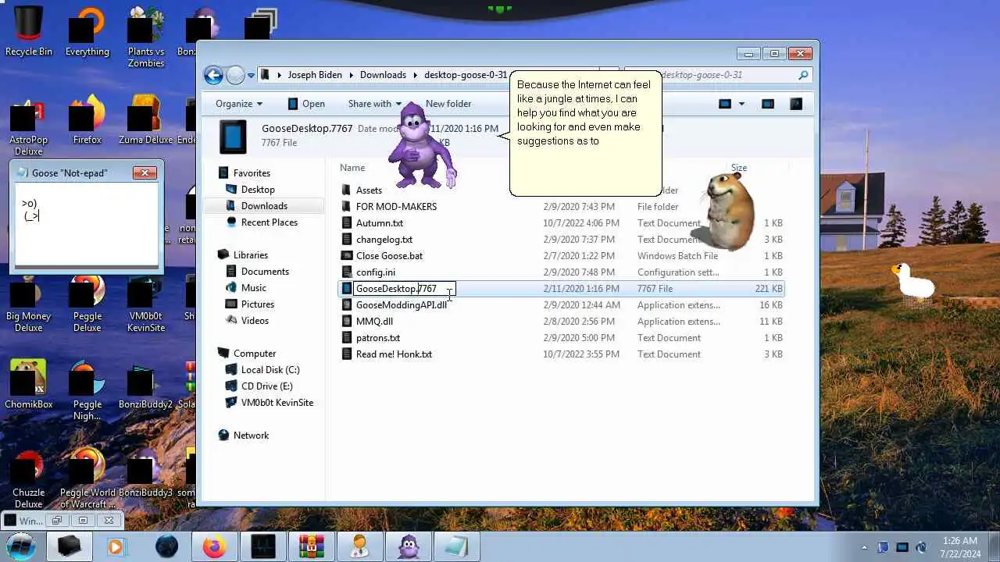Viewport: 1000px width, 562px height.
Task: Expand arrow after Joseph Biden breadcrumb
Action: [x=351, y=75]
